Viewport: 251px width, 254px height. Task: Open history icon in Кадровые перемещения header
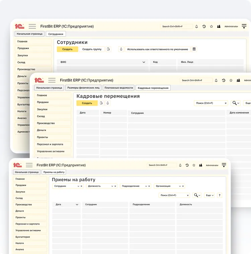224,81
